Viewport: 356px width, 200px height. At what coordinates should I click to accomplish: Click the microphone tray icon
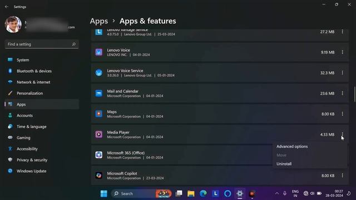[285, 193]
